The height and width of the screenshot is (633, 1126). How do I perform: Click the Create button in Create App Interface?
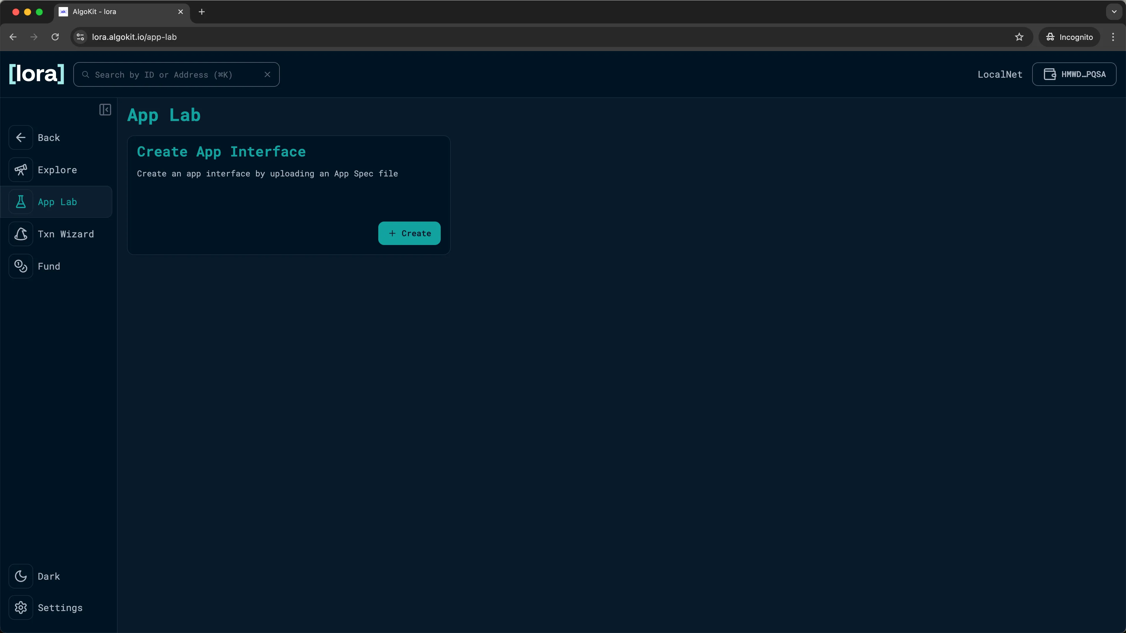click(409, 233)
